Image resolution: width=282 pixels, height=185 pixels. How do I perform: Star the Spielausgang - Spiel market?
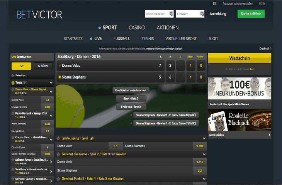click(x=58, y=138)
